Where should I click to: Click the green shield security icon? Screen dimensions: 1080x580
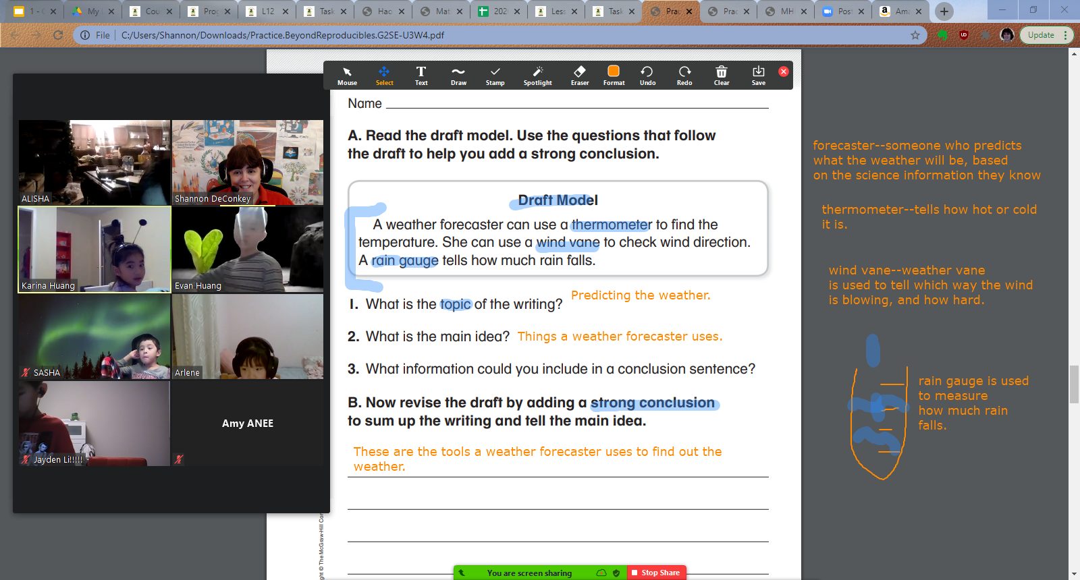point(616,573)
